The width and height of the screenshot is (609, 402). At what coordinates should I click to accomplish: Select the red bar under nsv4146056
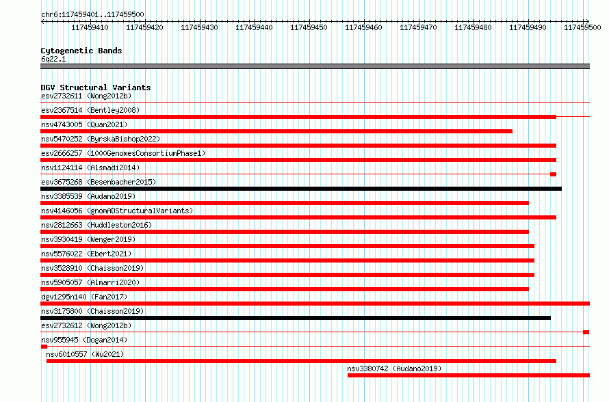(298, 217)
